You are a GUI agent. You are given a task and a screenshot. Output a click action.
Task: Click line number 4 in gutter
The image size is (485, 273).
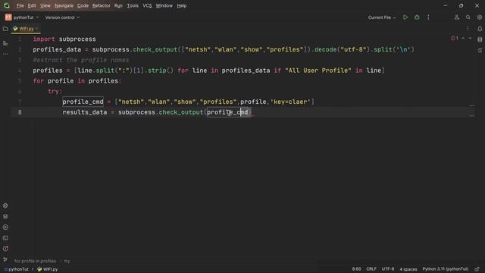pos(20,71)
